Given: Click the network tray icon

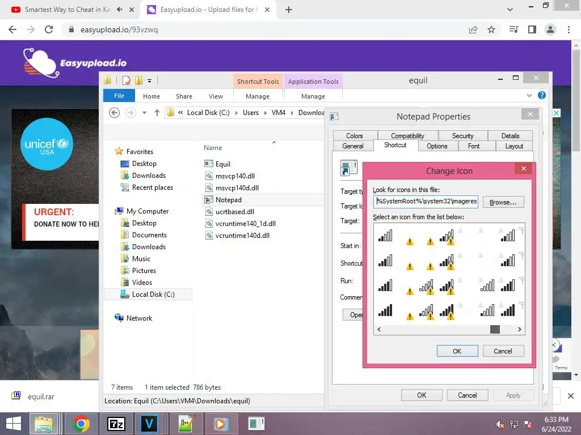Looking at the screenshot, I should click(514, 424).
